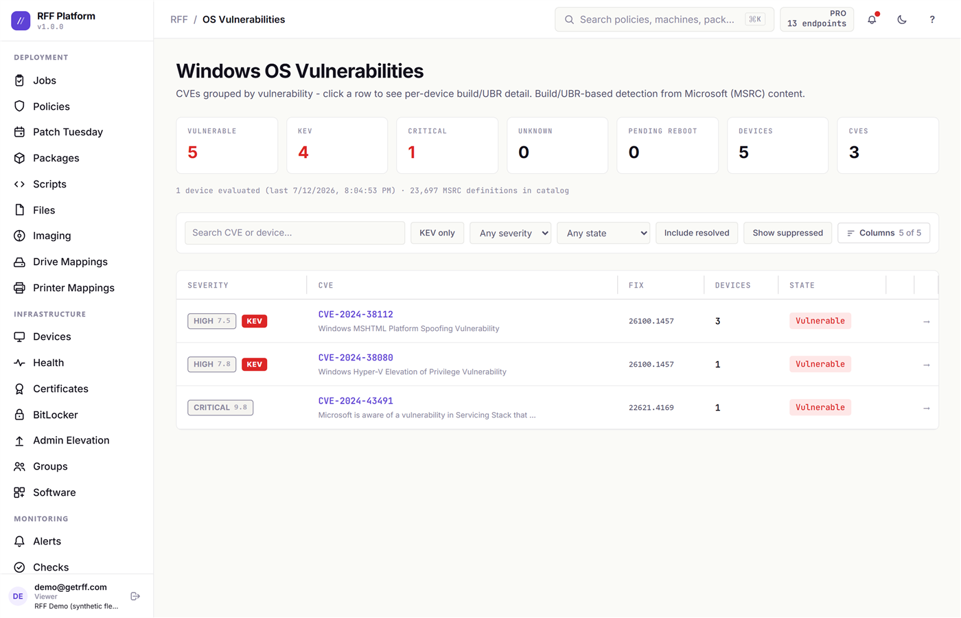Open the CVE-2024-43491 link

pos(356,401)
